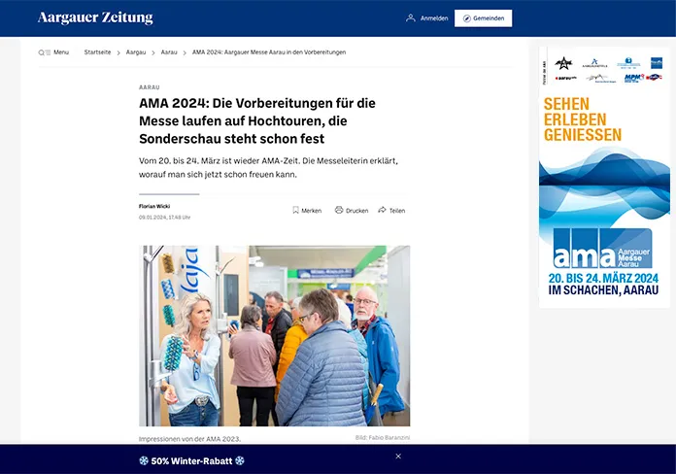The height and width of the screenshot is (474, 676).
Task: Click the Anmelden user icon
Action: (411, 18)
